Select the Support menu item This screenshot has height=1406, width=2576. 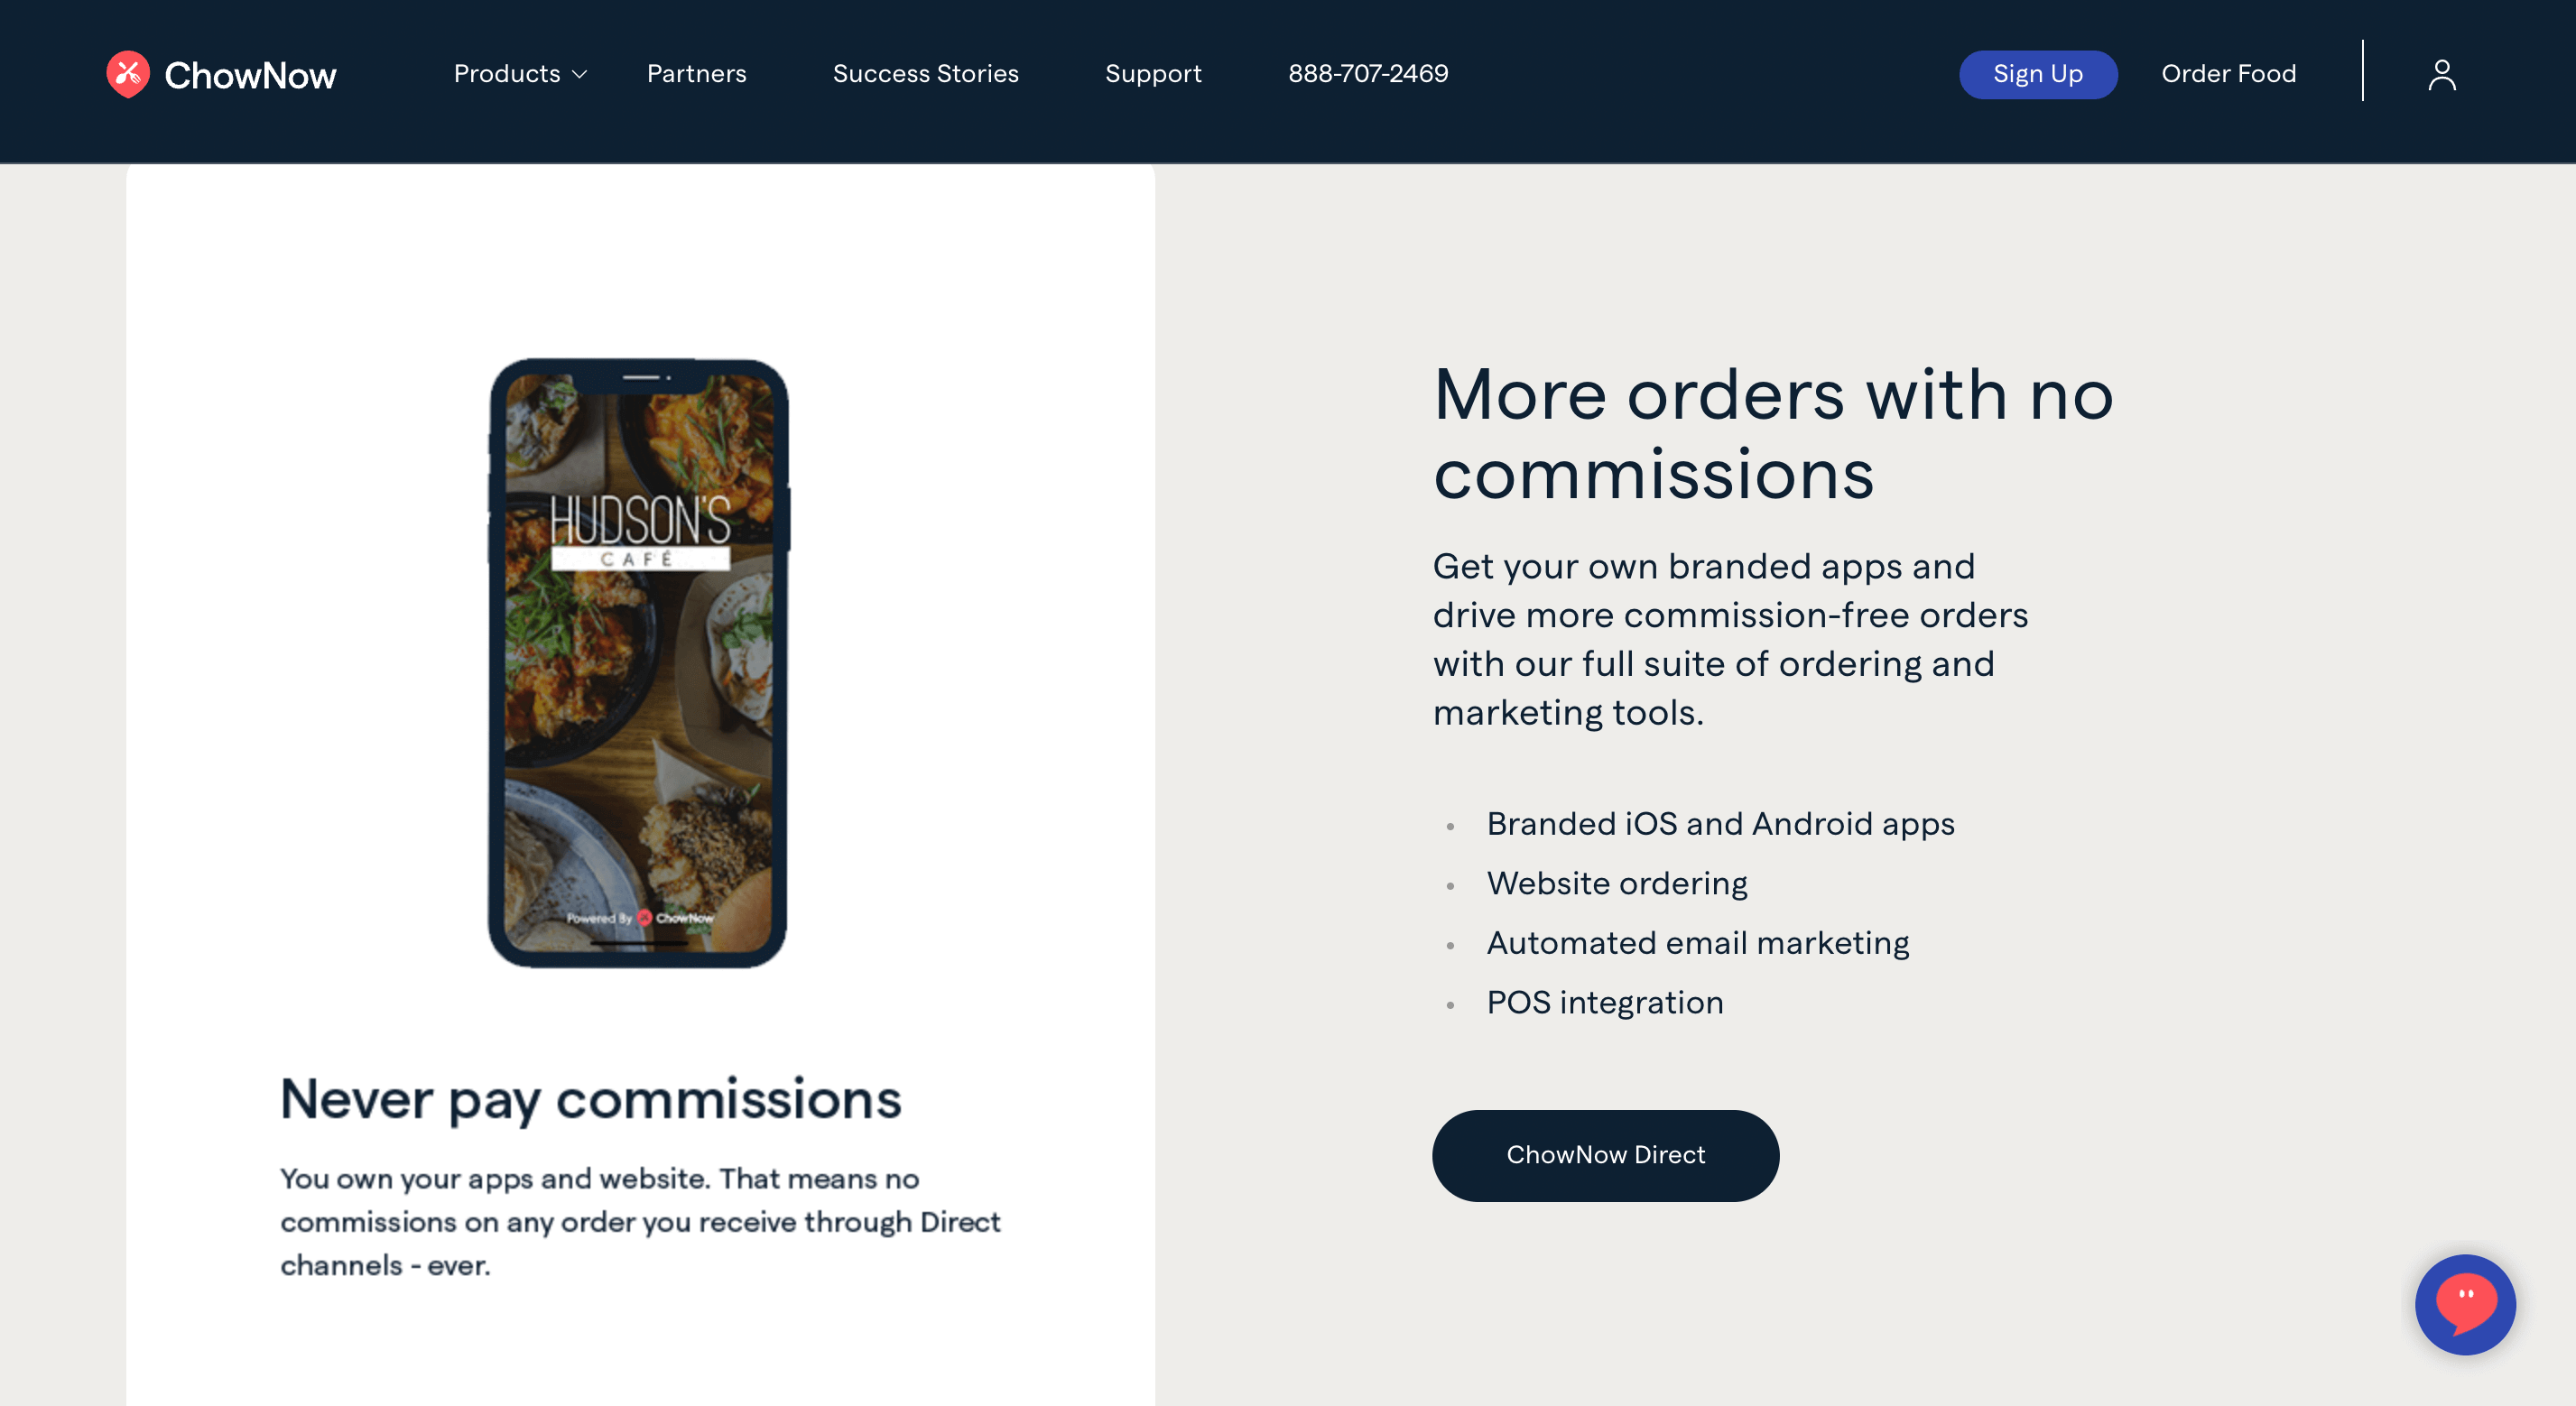click(x=1153, y=75)
